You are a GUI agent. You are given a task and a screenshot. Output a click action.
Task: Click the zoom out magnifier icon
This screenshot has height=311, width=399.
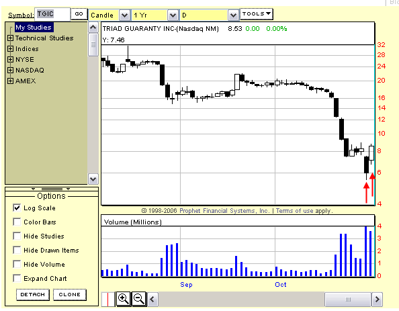pyautogui.click(x=139, y=298)
